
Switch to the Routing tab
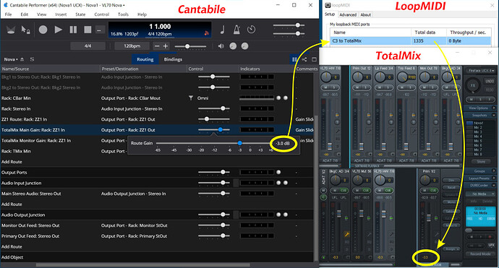click(145, 59)
